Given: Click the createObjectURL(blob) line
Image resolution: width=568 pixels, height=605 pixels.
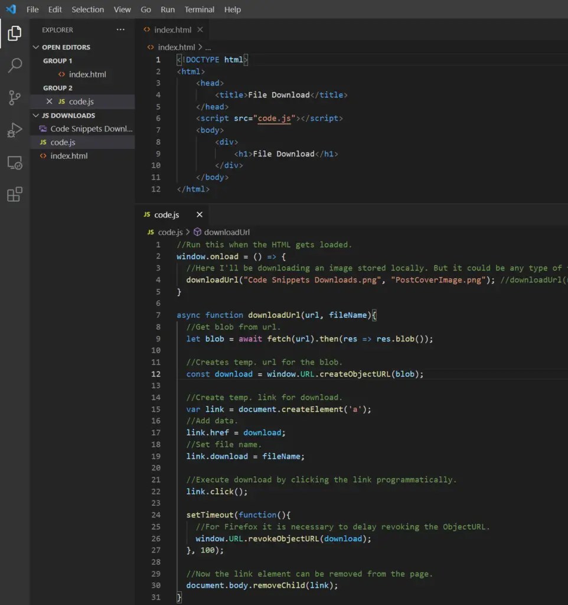Looking at the screenshot, I should pyautogui.click(x=305, y=374).
